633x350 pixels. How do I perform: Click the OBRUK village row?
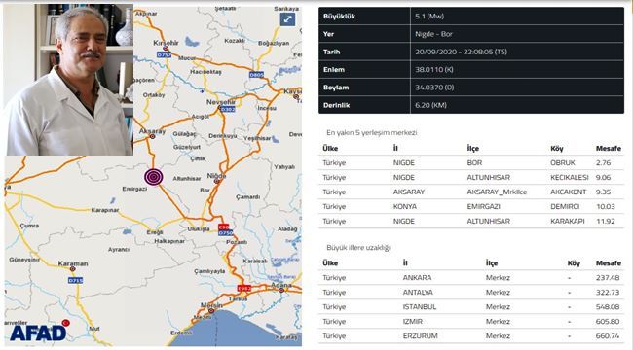(x=471, y=162)
